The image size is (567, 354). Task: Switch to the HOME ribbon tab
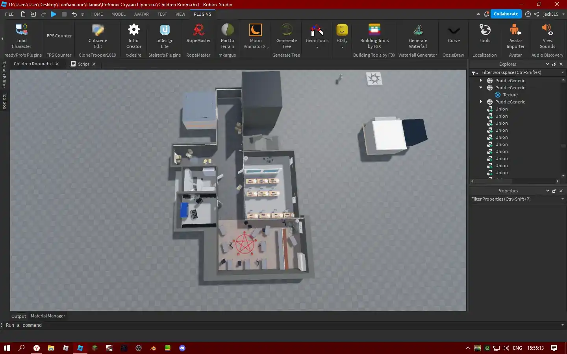coord(96,14)
